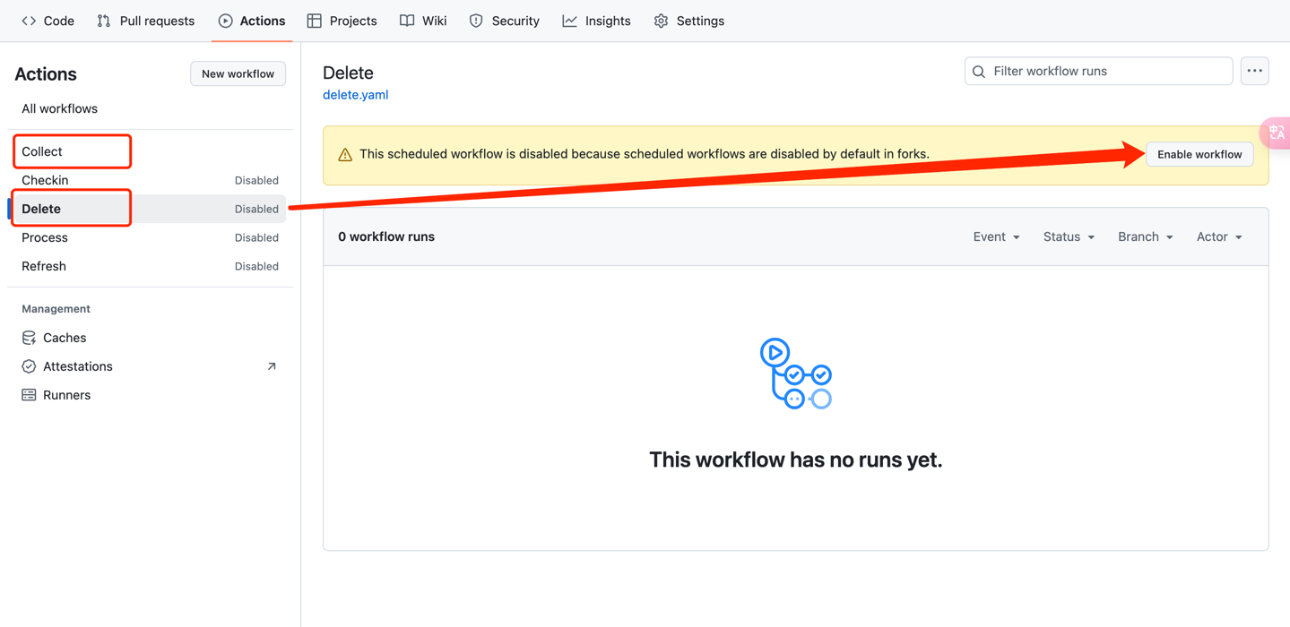This screenshot has height=627, width=1290.
Task: Click the Security shield icon
Action: point(476,21)
